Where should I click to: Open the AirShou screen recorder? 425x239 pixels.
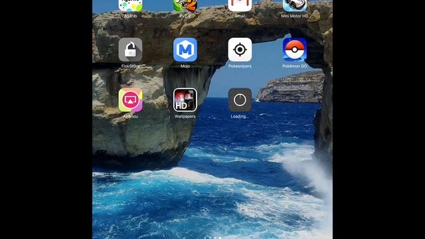(x=130, y=100)
